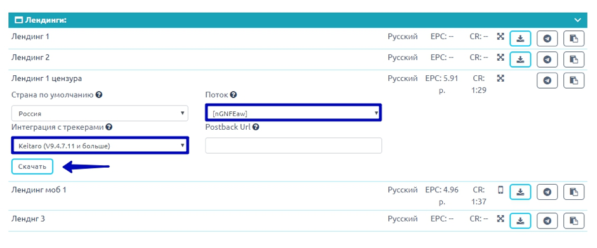Click Telegram icon for Лендинг 1 цензура
The image size is (597, 248).
547,80
